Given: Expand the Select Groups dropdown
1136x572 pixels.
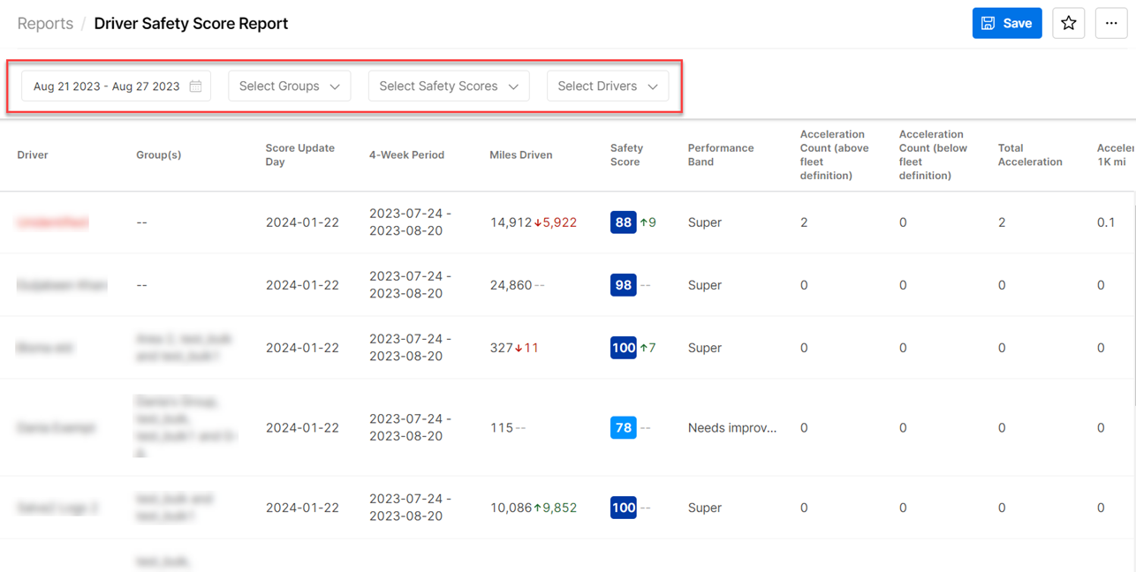Looking at the screenshot, I should coord(289,87).
